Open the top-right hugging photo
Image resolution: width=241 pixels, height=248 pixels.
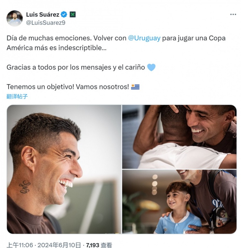(x=179, y=137)
